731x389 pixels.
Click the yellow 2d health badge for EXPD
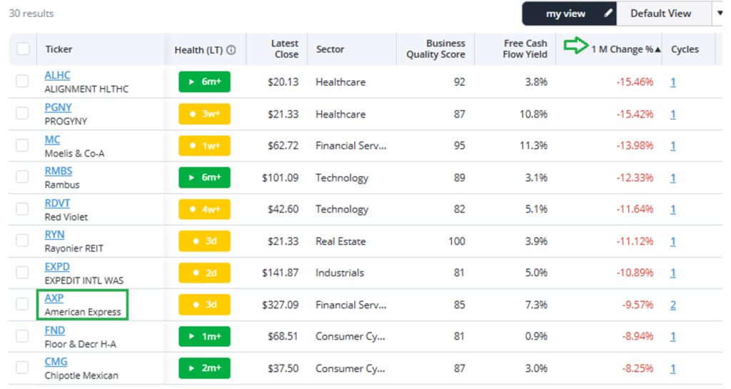[204, 273]
